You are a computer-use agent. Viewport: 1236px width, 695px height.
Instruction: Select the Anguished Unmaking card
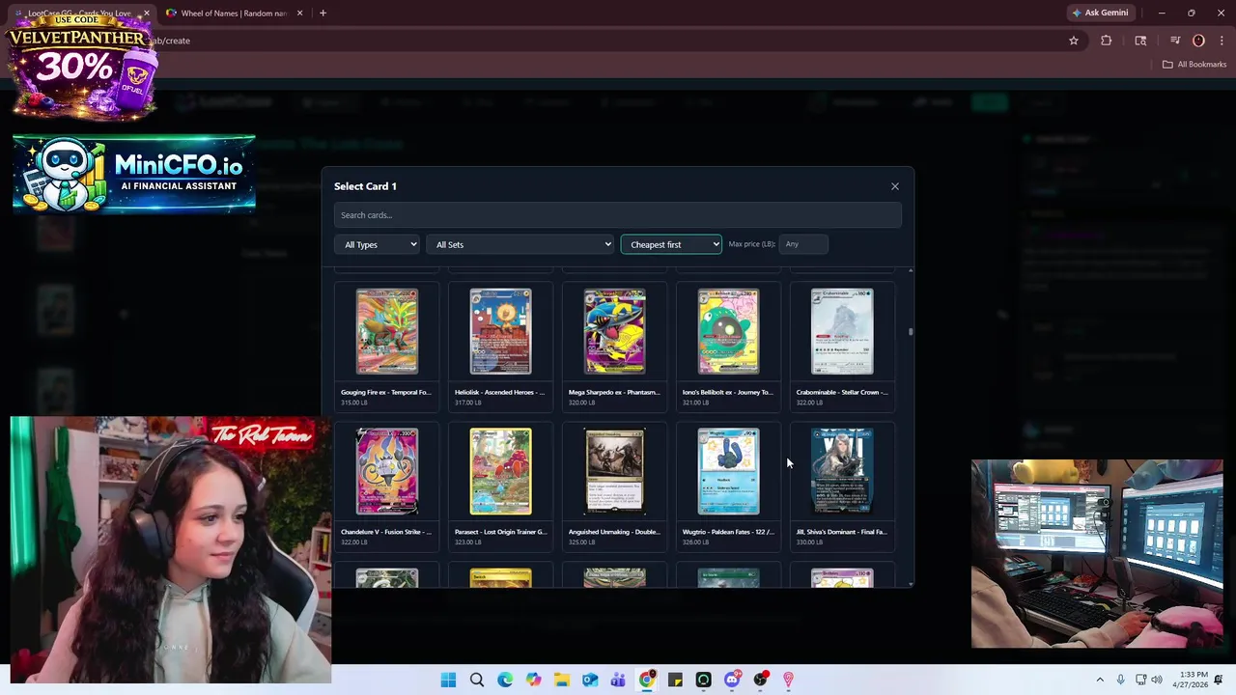point(614,486)
